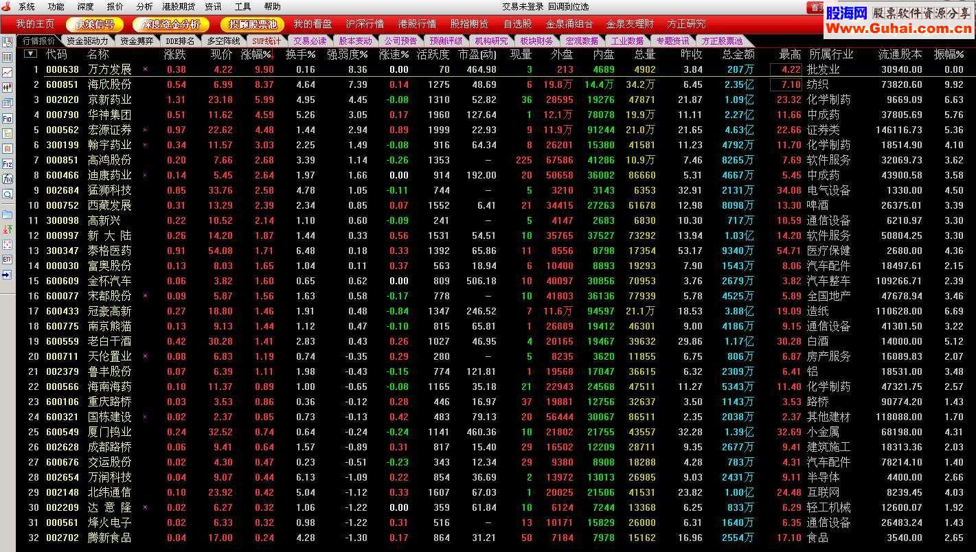Screen dimensions: 976x552
Task: Switch to the DDE排名 tab
Action: tap(180, 41)
